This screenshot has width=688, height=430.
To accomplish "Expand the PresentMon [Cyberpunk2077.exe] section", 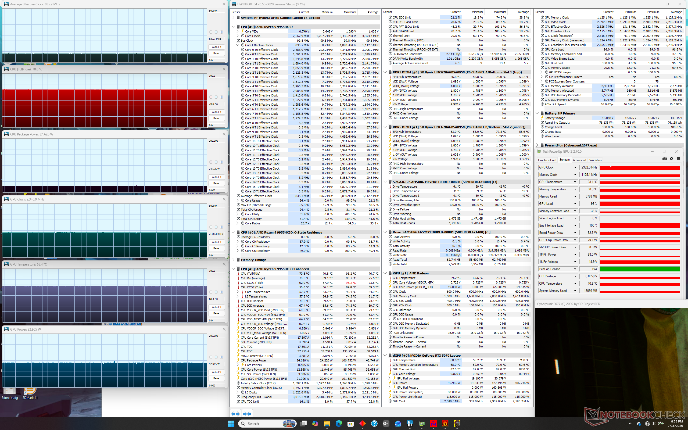I will 537,145.
